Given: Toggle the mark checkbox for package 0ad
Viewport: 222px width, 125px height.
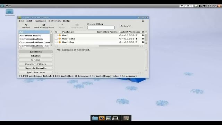Looking at the screenshot, I should pos(56,35).
